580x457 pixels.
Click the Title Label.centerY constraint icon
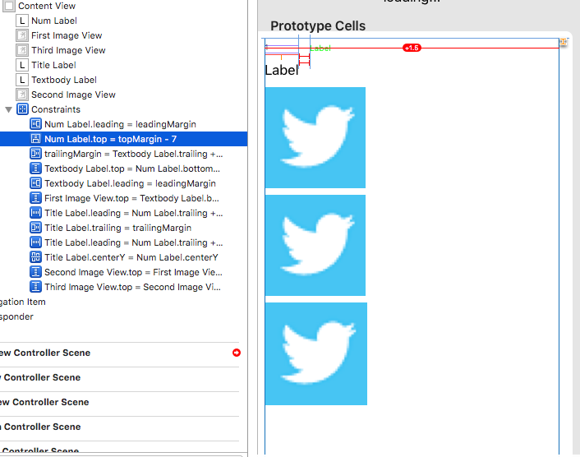click(x=35, y=257)
